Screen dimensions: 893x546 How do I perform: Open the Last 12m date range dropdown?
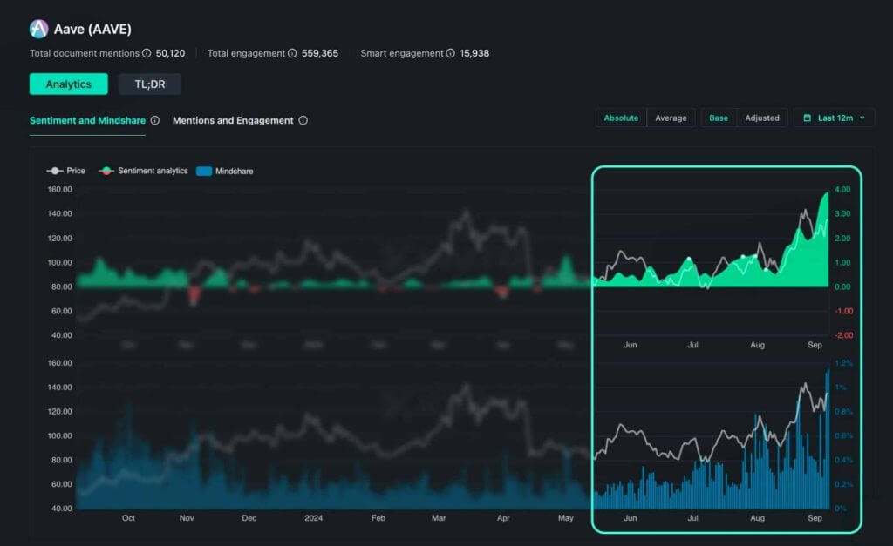click(x=835, y=118)
